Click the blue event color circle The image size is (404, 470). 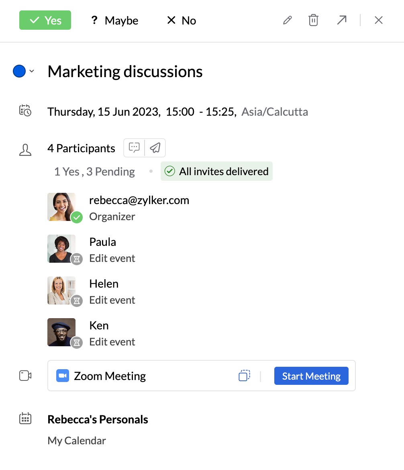pos(19,72)
